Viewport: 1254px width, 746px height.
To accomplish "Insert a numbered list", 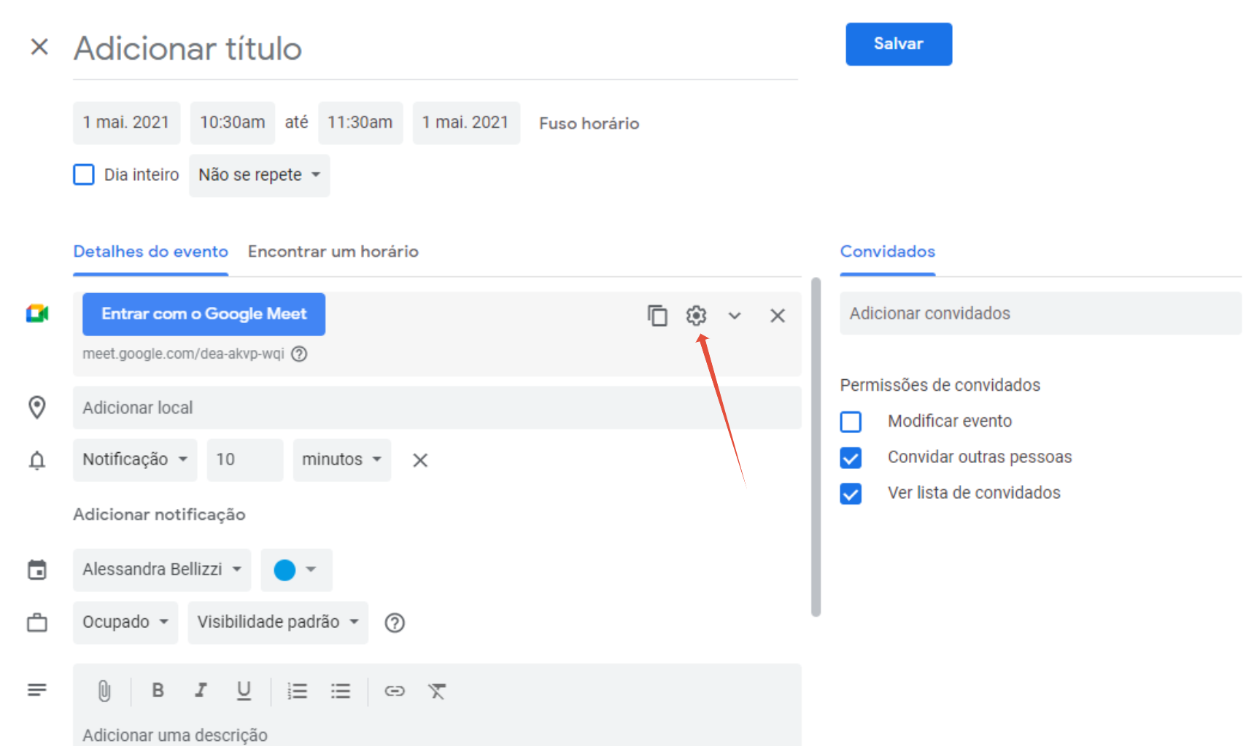I will pos(297,691).
